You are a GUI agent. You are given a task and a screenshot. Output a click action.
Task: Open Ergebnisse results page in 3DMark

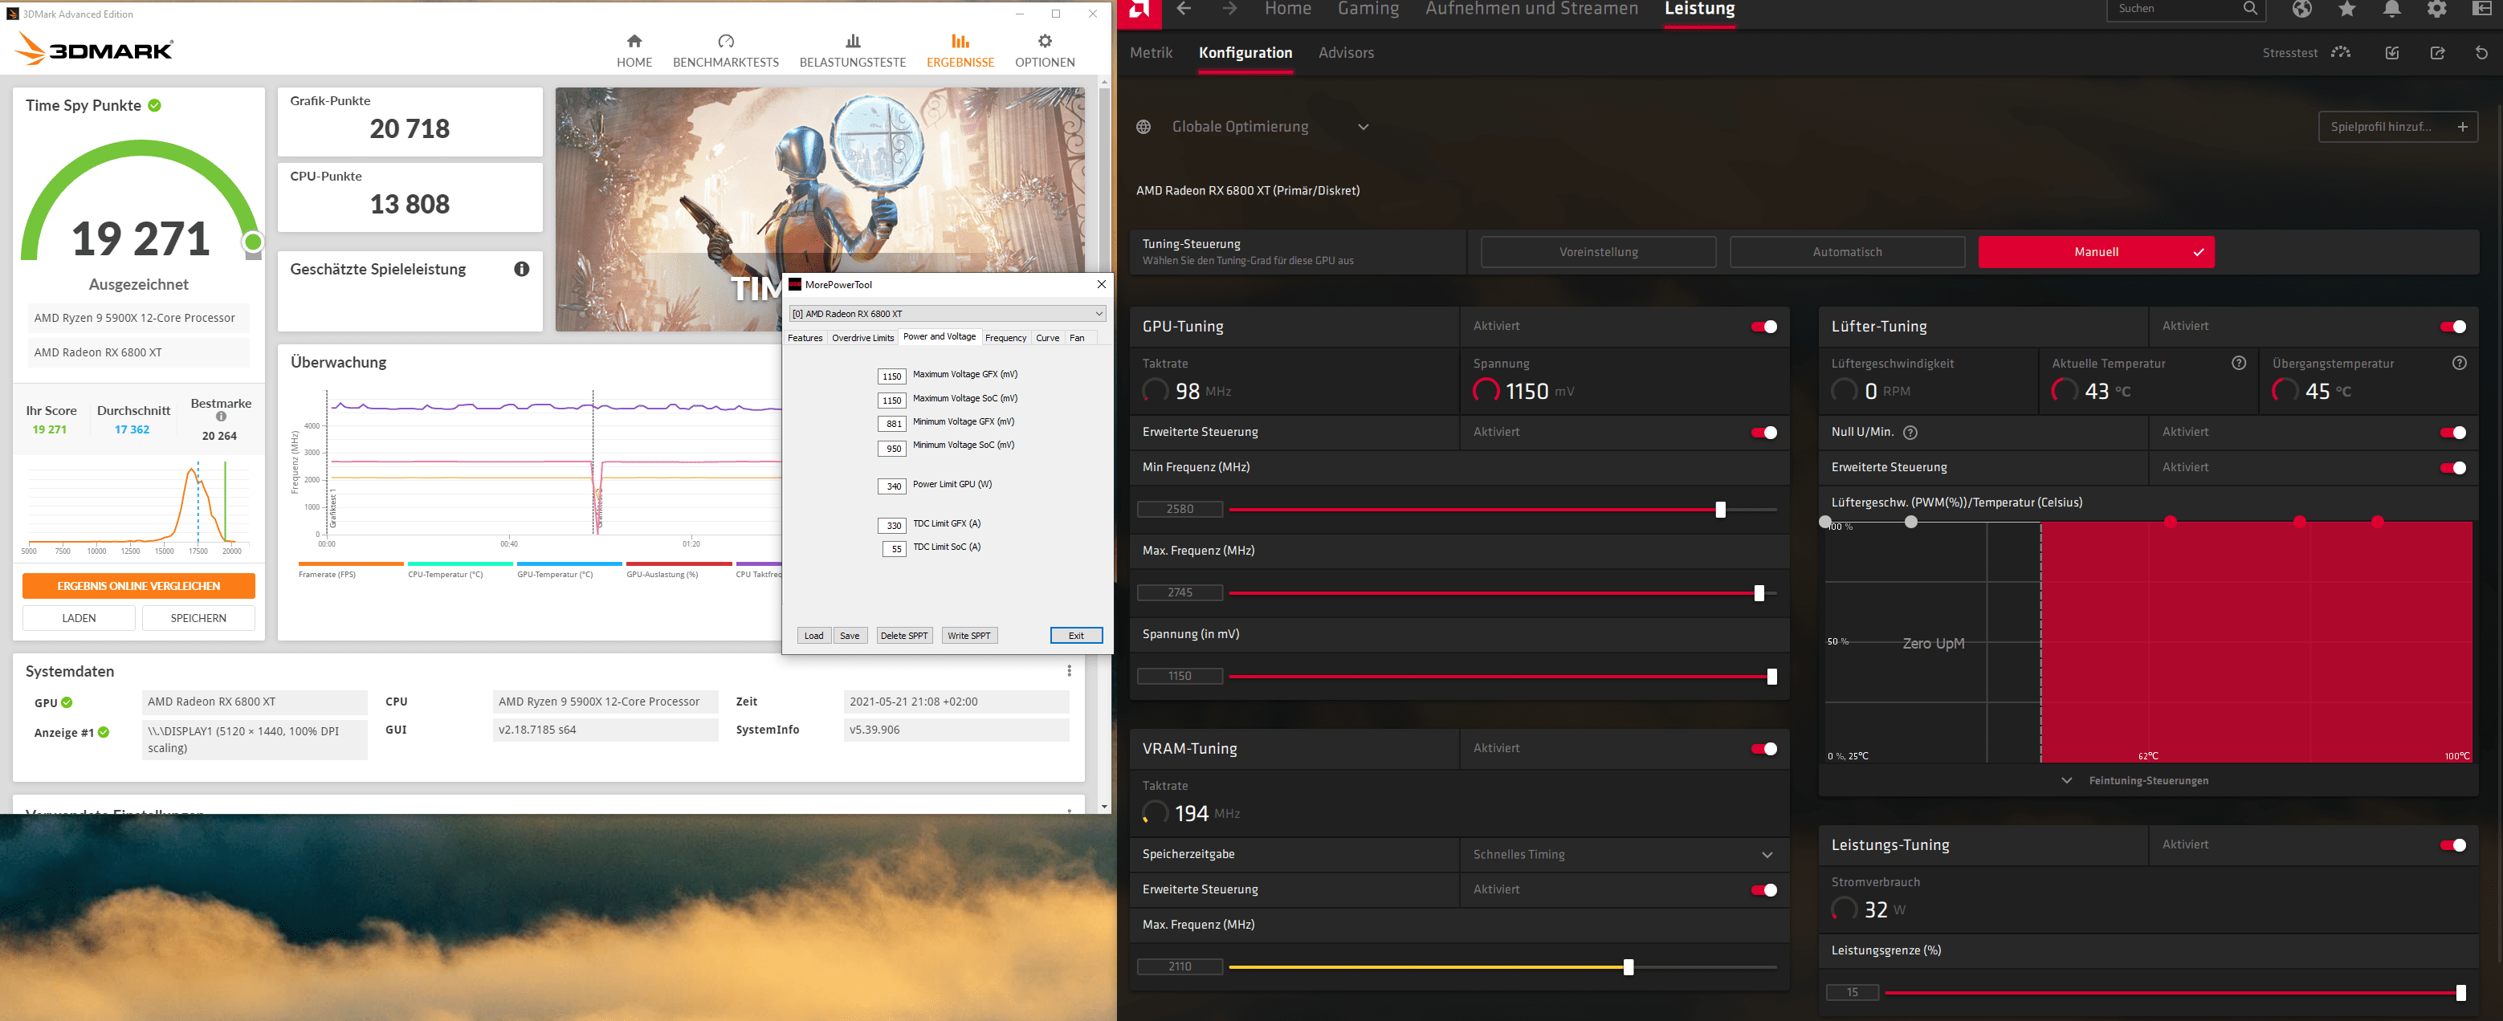[960, 50]
